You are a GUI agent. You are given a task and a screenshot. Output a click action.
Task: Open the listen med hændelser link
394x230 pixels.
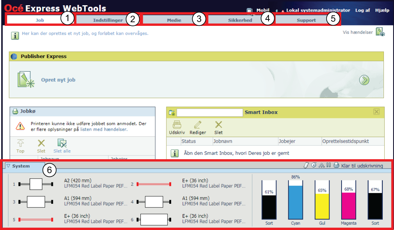[x=103, y=130]
